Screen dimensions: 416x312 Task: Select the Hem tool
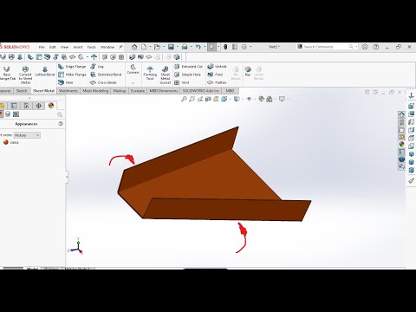pos(66,82)
